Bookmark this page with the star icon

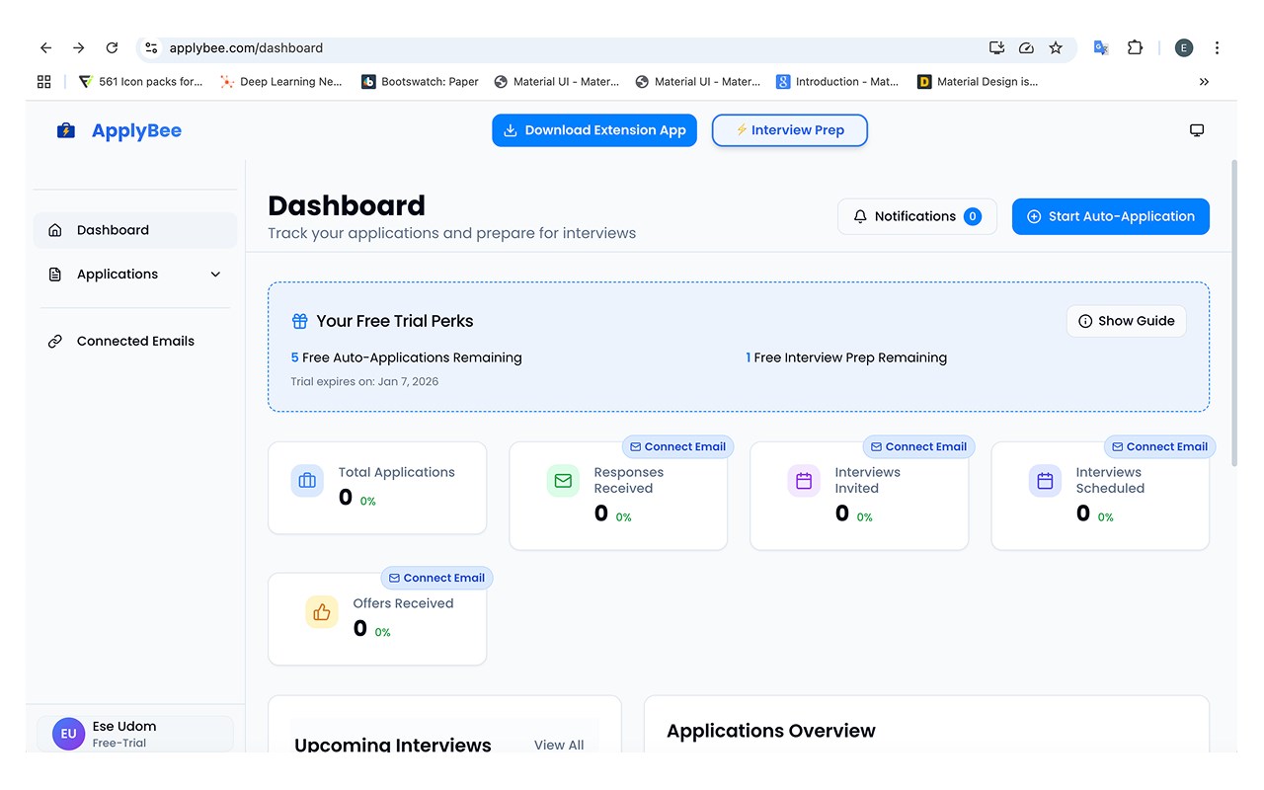click(1056, 47)
